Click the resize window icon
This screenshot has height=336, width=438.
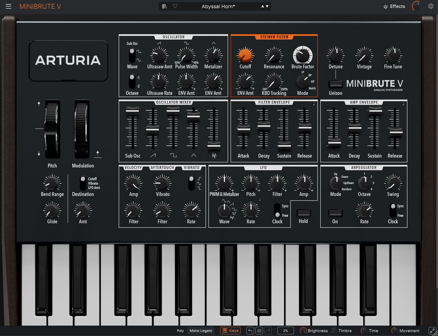coord(432,331)
